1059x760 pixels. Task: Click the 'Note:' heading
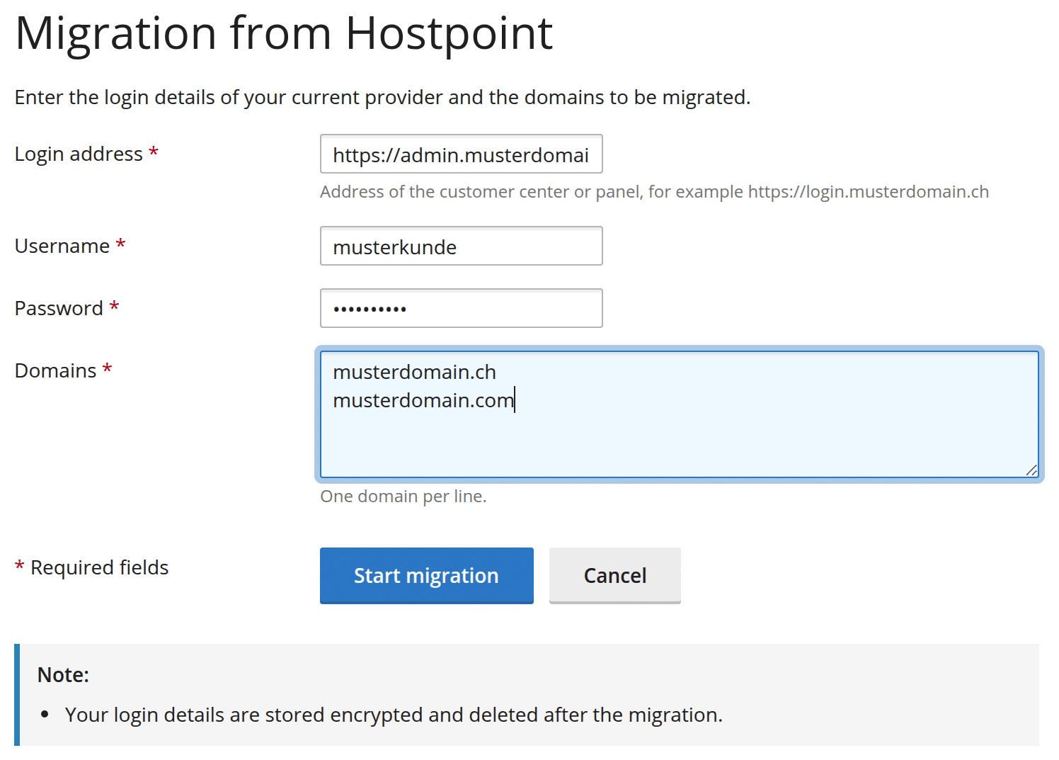pyautogui.click(x=63, y=674)
